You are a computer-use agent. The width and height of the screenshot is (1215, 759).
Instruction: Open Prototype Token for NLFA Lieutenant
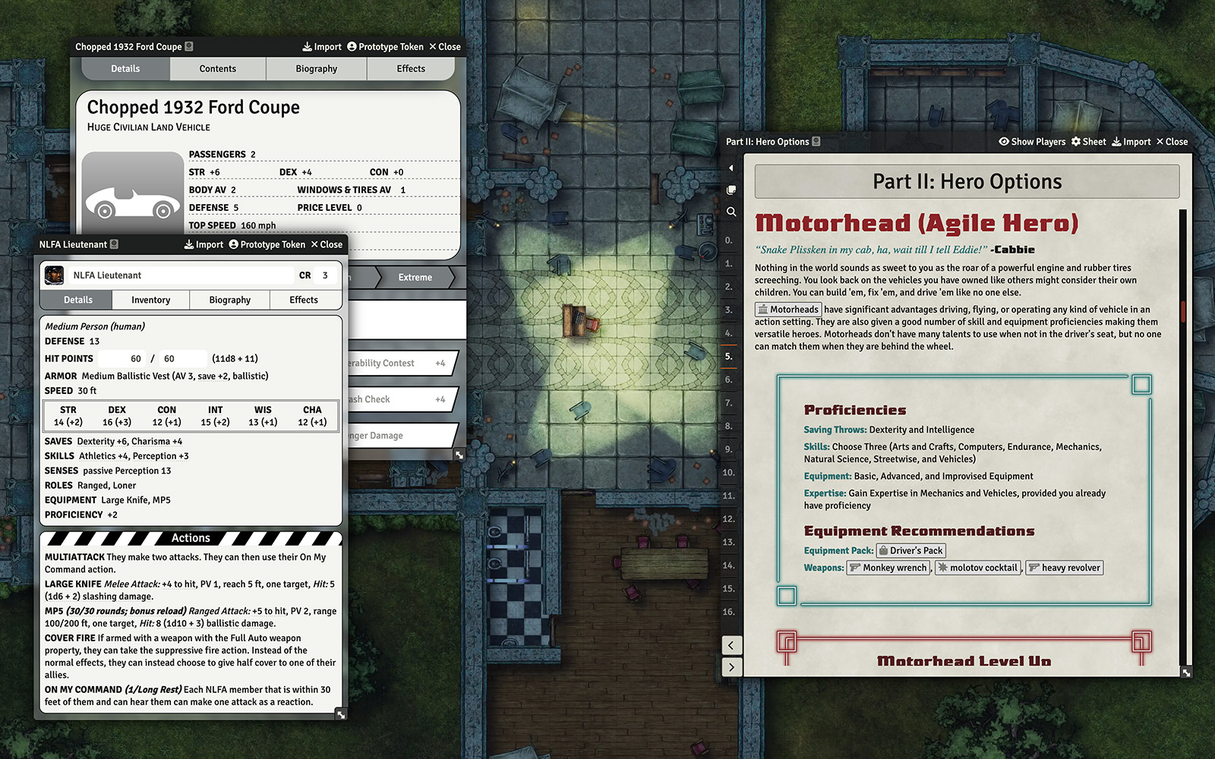(267, 244)
